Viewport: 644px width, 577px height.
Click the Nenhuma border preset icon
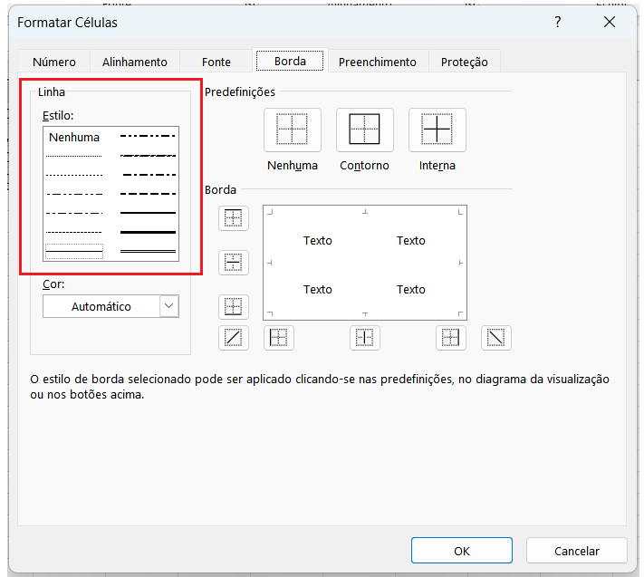pyautogui.click(x=292, y=130)
